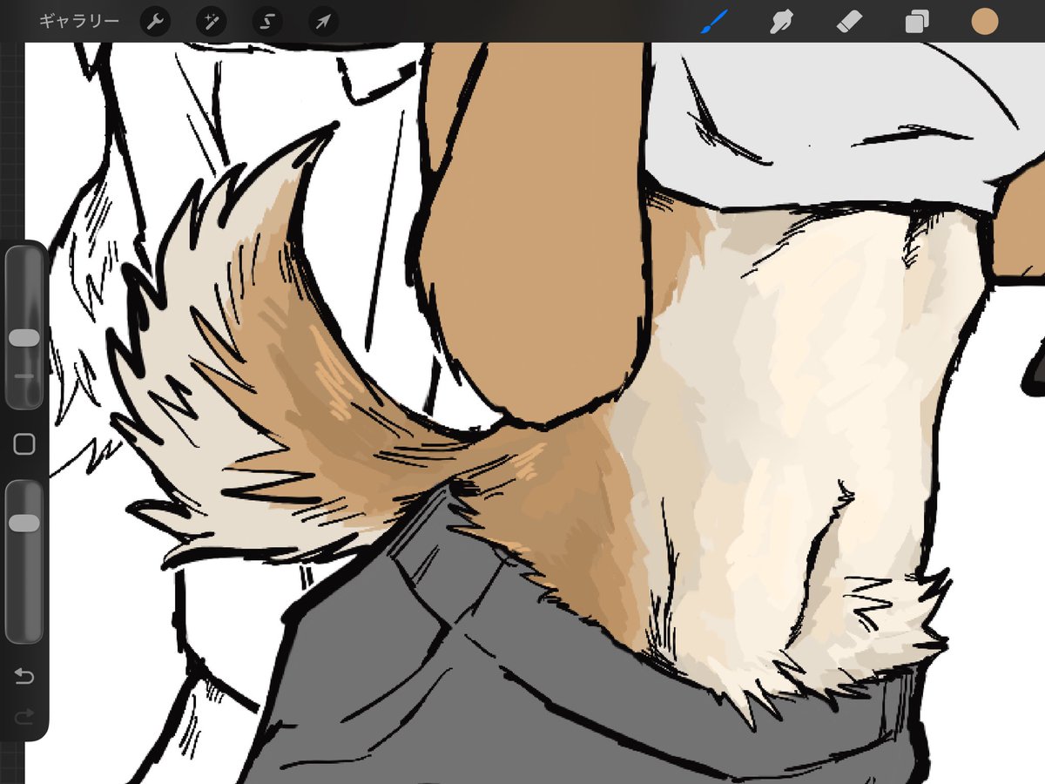Select the Smudge finger tool
The width and height of the screenshot is (1045, 784).
click(782, 21)
